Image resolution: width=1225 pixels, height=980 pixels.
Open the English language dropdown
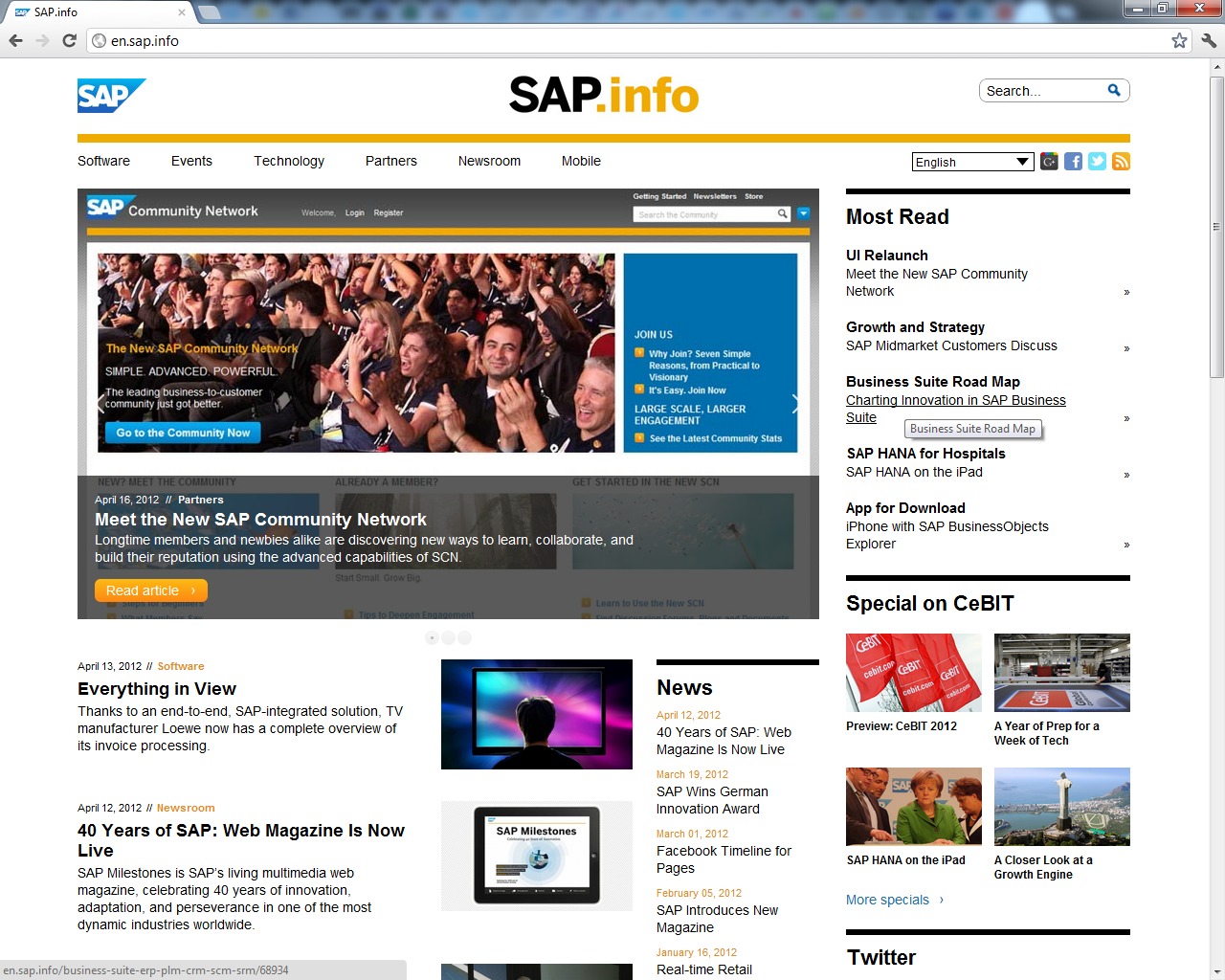(x=972, y=162)
